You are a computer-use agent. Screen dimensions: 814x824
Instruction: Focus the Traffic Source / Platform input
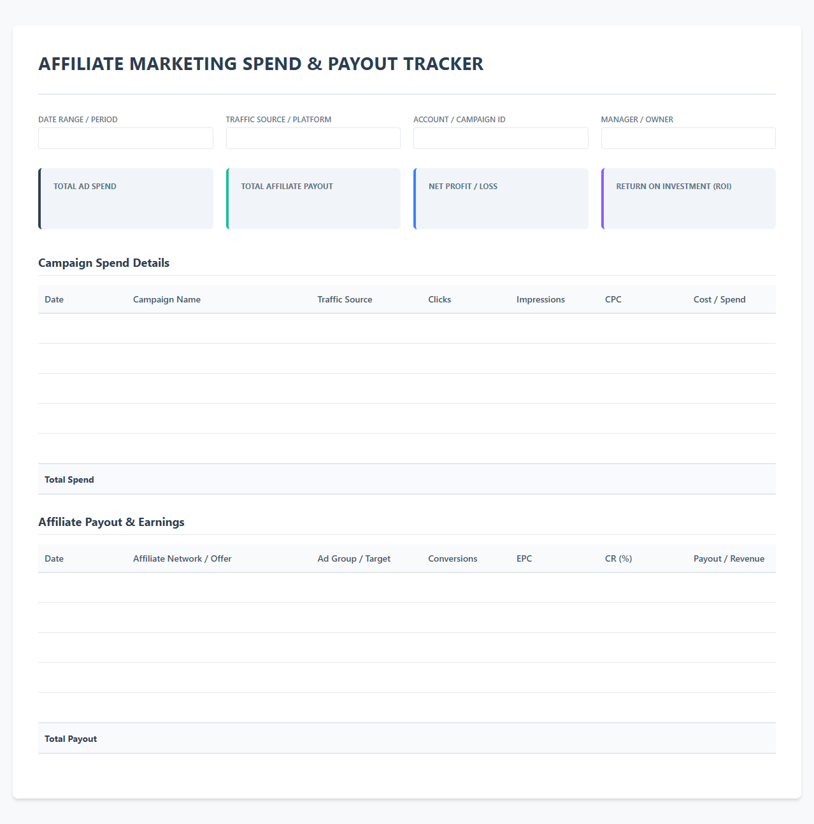(313, 138)
